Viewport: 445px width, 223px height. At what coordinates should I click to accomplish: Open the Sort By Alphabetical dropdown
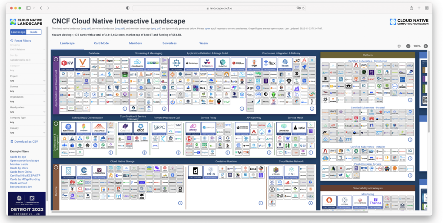tap(27, 60)
